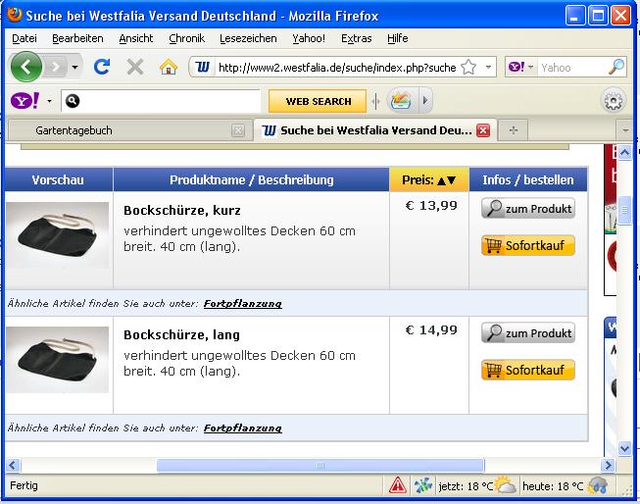Click Sofortkauf for Bockschürze, kurz
The image size is (640, 504).
click(x=528, y=245)
